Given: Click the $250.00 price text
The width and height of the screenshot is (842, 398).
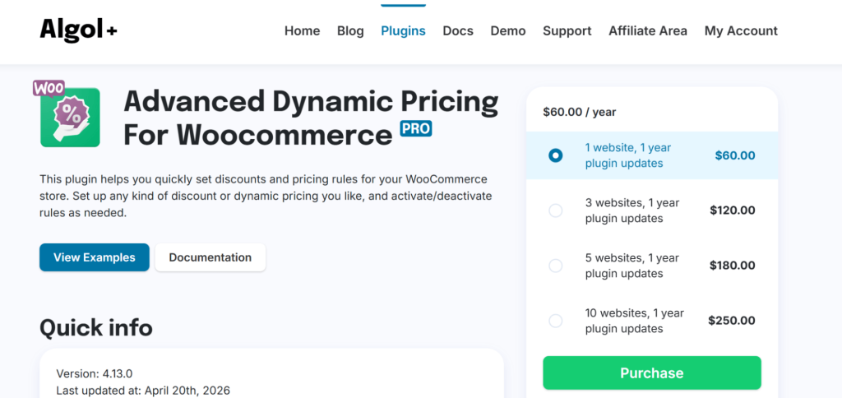Looking at the screenshot, I should coord(732,321).
